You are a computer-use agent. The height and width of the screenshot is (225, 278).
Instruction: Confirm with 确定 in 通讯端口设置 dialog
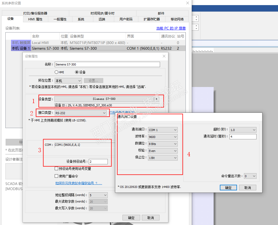point(228,188)
